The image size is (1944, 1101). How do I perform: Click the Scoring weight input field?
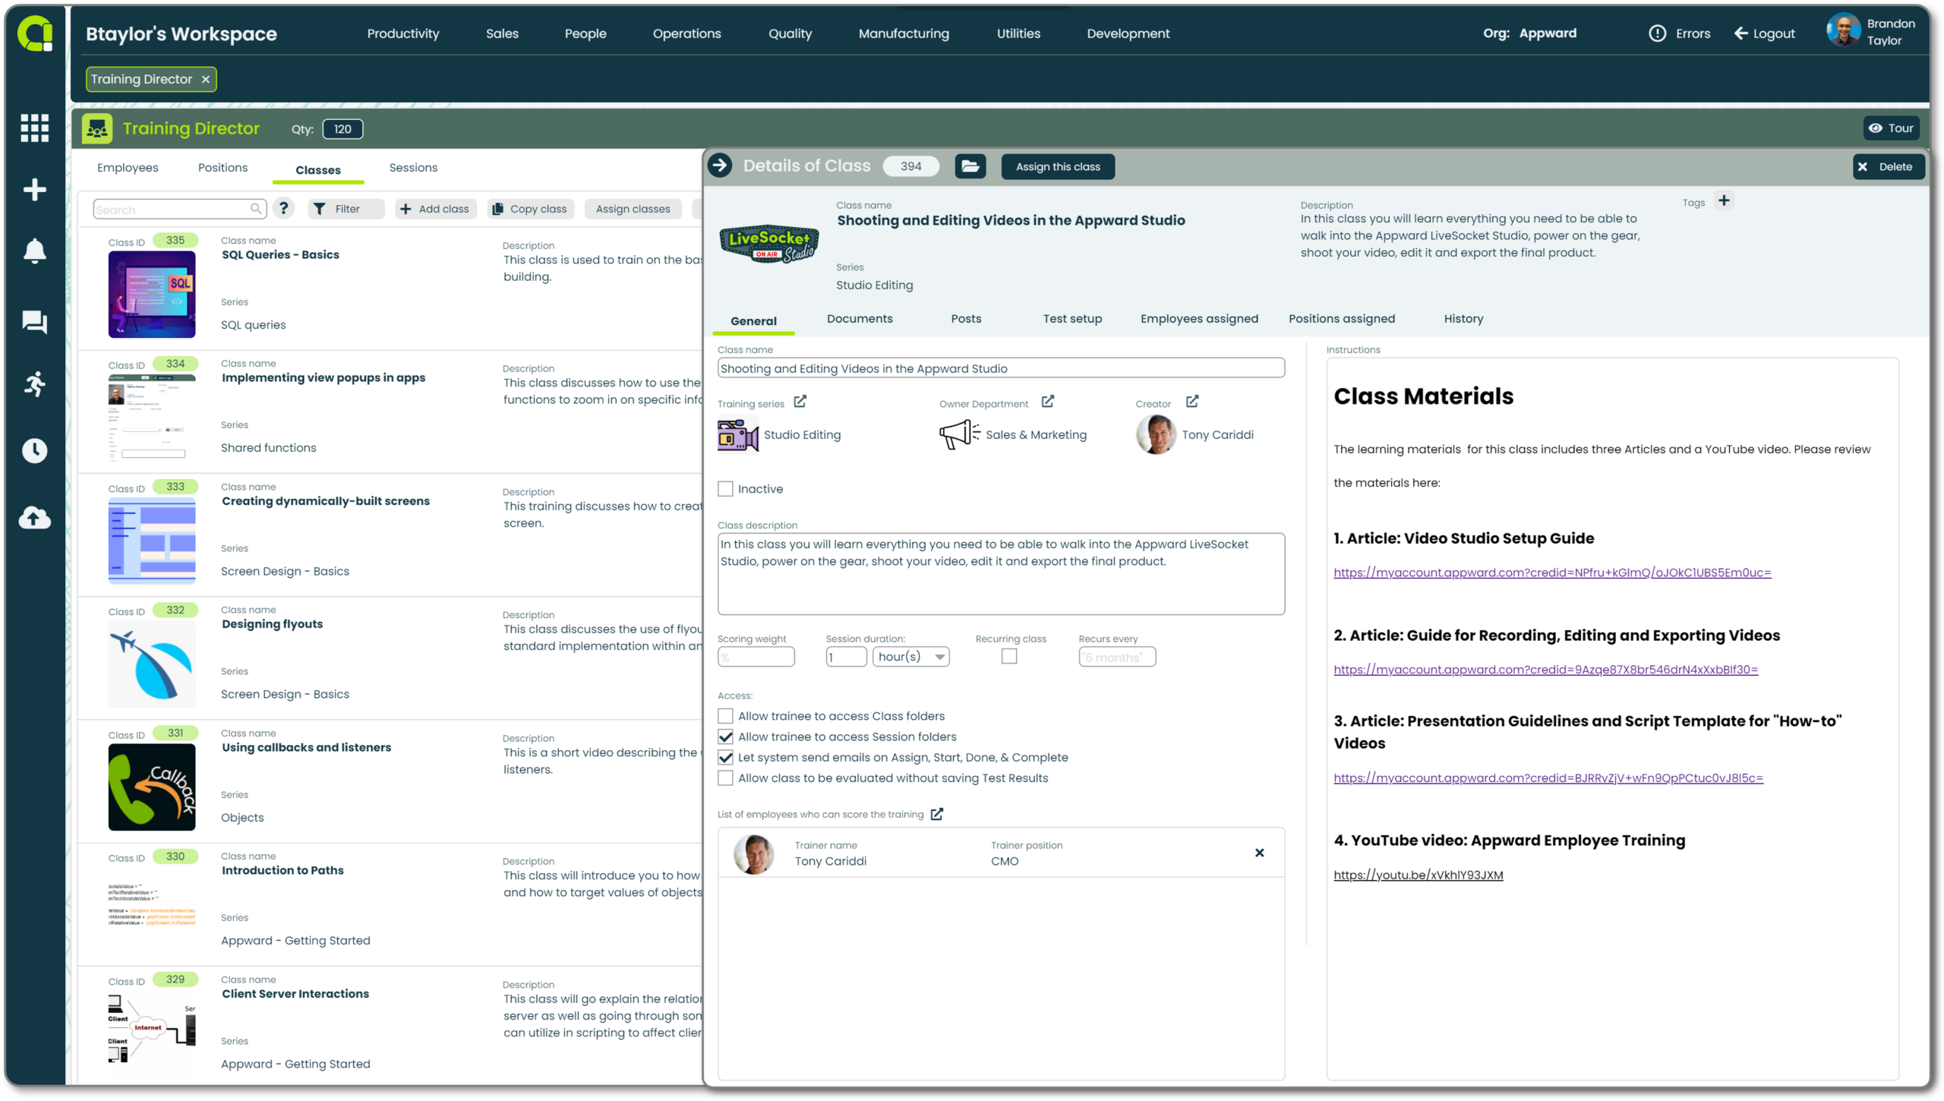pos(756,657)
